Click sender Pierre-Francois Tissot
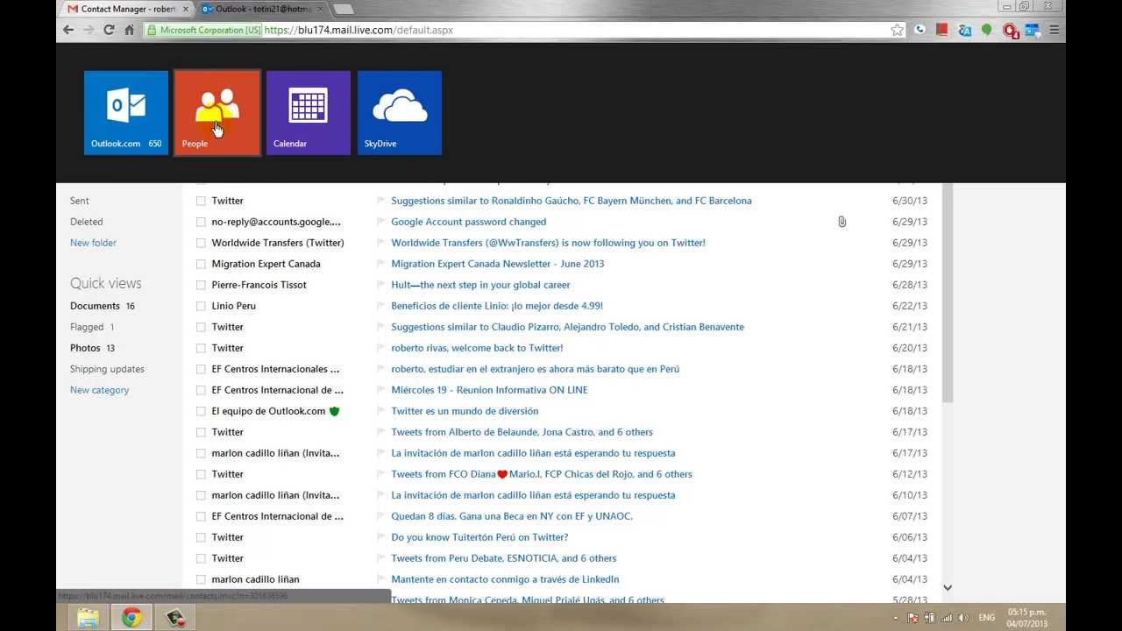This screenshot has height=631, width=1122. 259,285
